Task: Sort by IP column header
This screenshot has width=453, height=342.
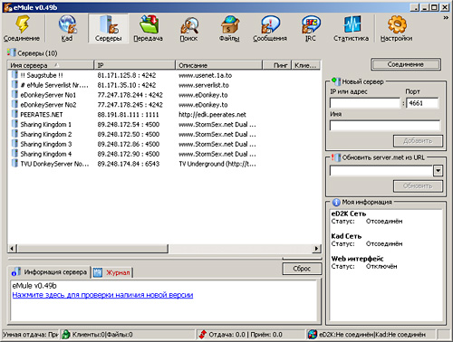Action: (135, 65)
